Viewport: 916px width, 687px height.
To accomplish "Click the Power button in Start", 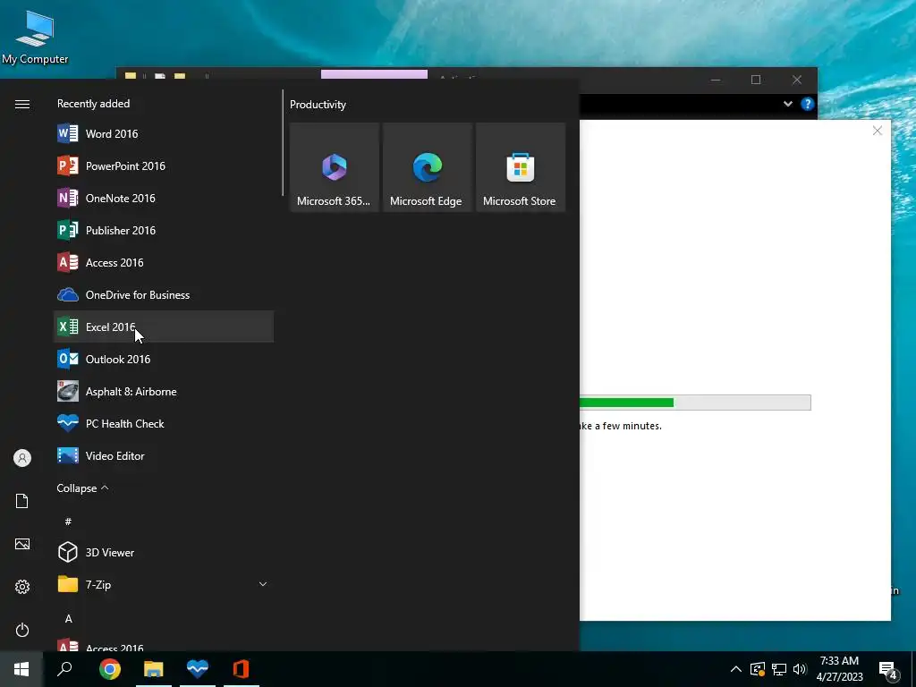I will [22, 630].
